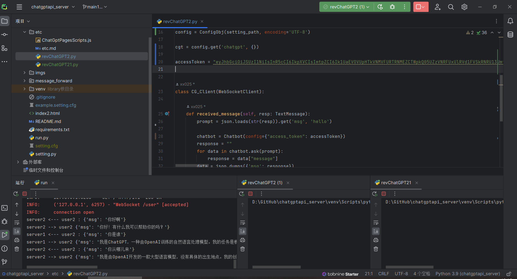The width and height of the screenshot is (517, 279).
Task: Open more run actions in top toolbar
Action: click(x=405, y=7)
